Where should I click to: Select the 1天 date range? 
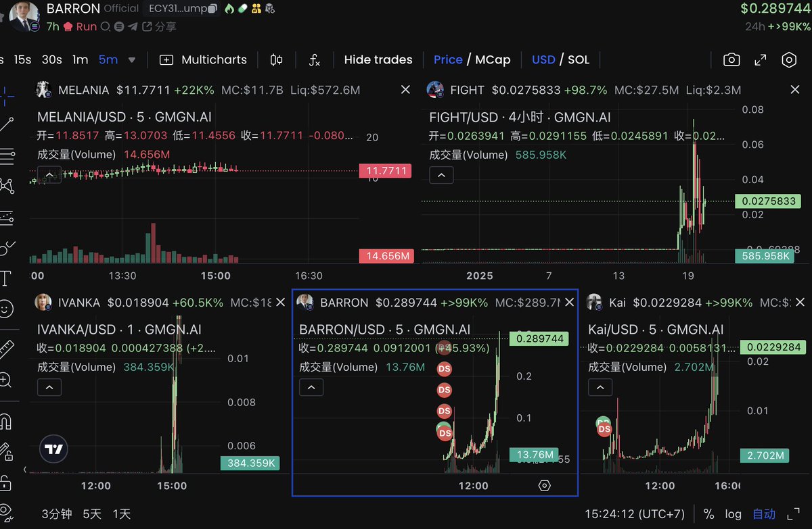tap(122, 514)
